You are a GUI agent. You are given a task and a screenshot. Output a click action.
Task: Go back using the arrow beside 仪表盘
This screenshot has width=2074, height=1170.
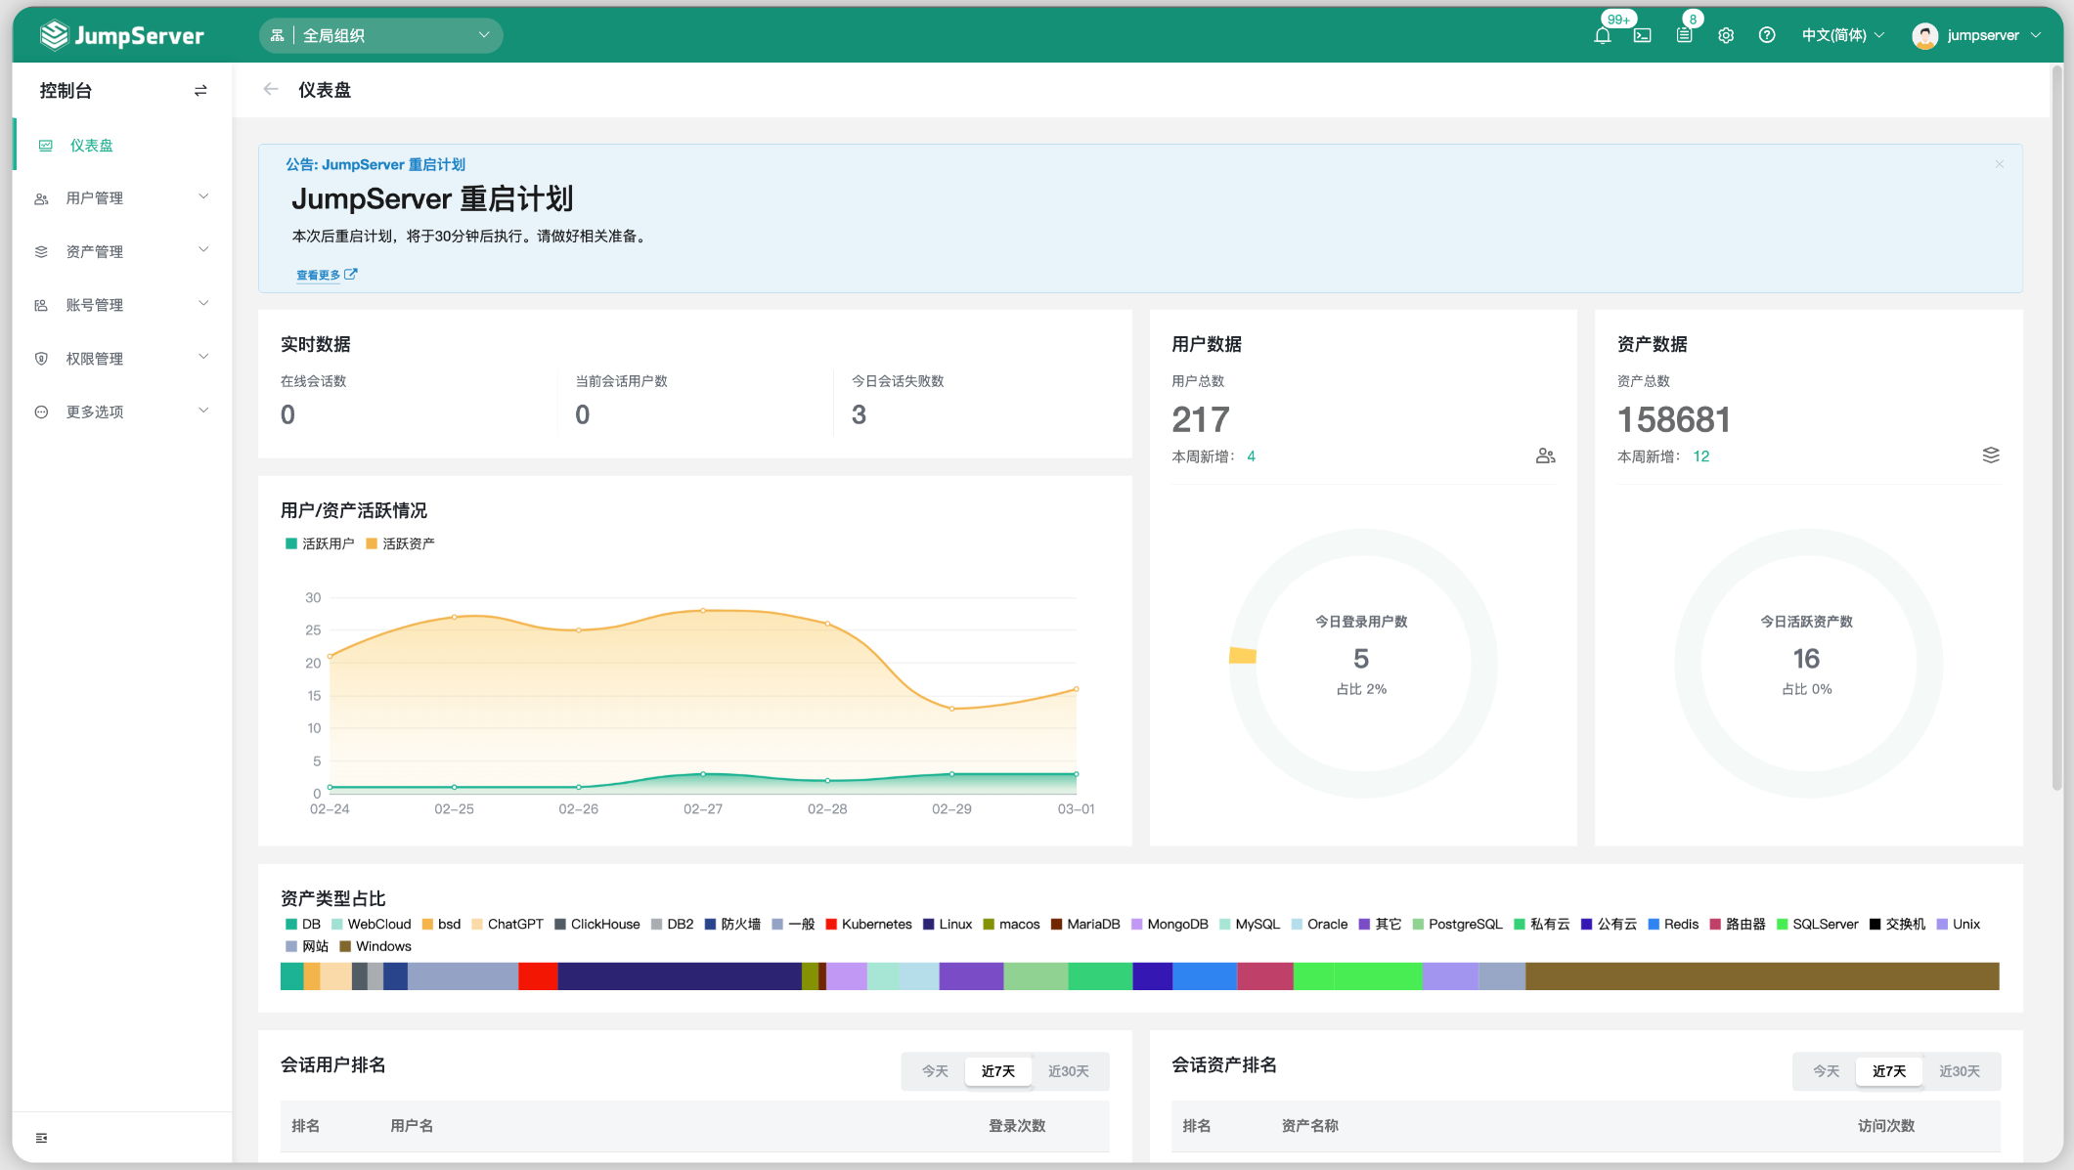point(271,90)
